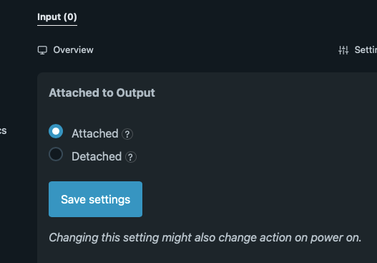377x263 pixels.
Task: Select the Detached radio button
Action: (x=56, y=154)
